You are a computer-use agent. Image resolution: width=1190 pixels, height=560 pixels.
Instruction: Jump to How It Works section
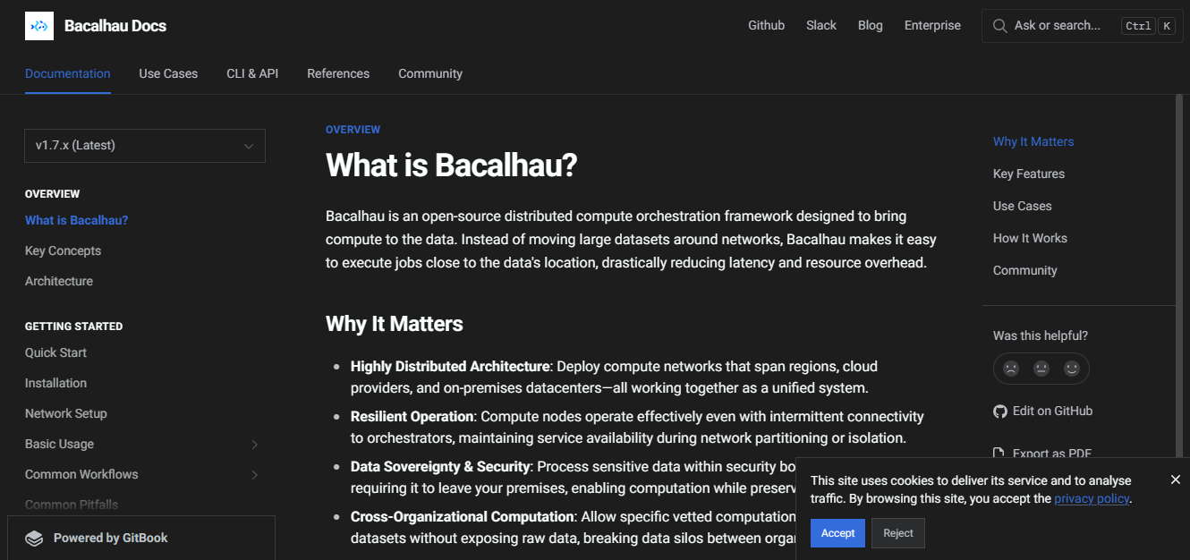click(1030, 238)
